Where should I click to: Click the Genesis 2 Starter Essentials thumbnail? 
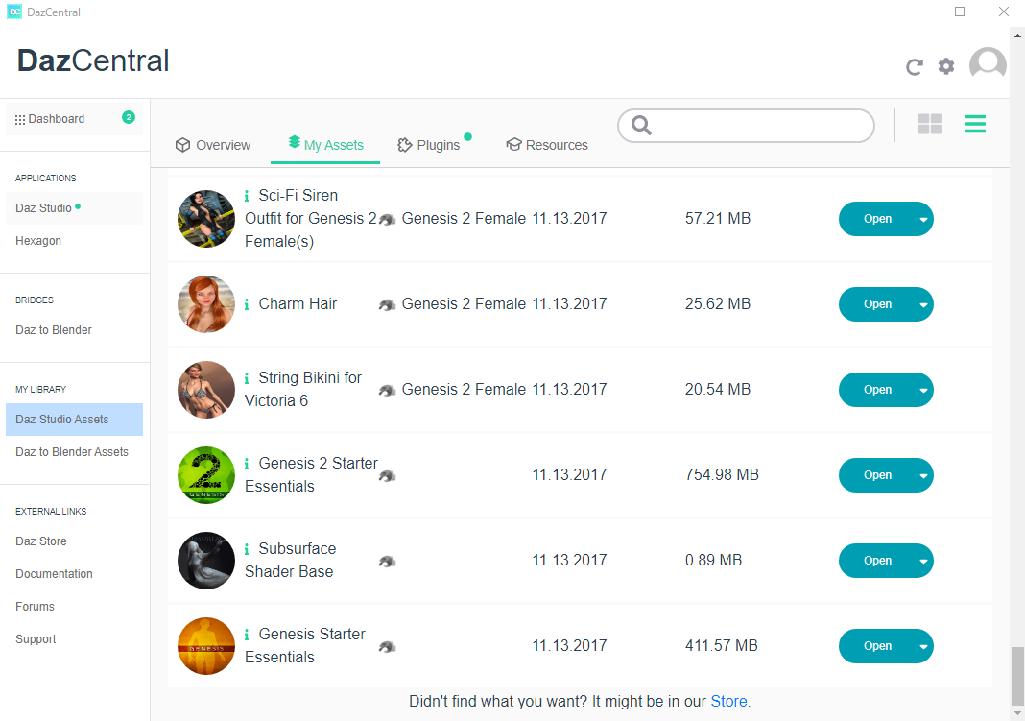206,475
